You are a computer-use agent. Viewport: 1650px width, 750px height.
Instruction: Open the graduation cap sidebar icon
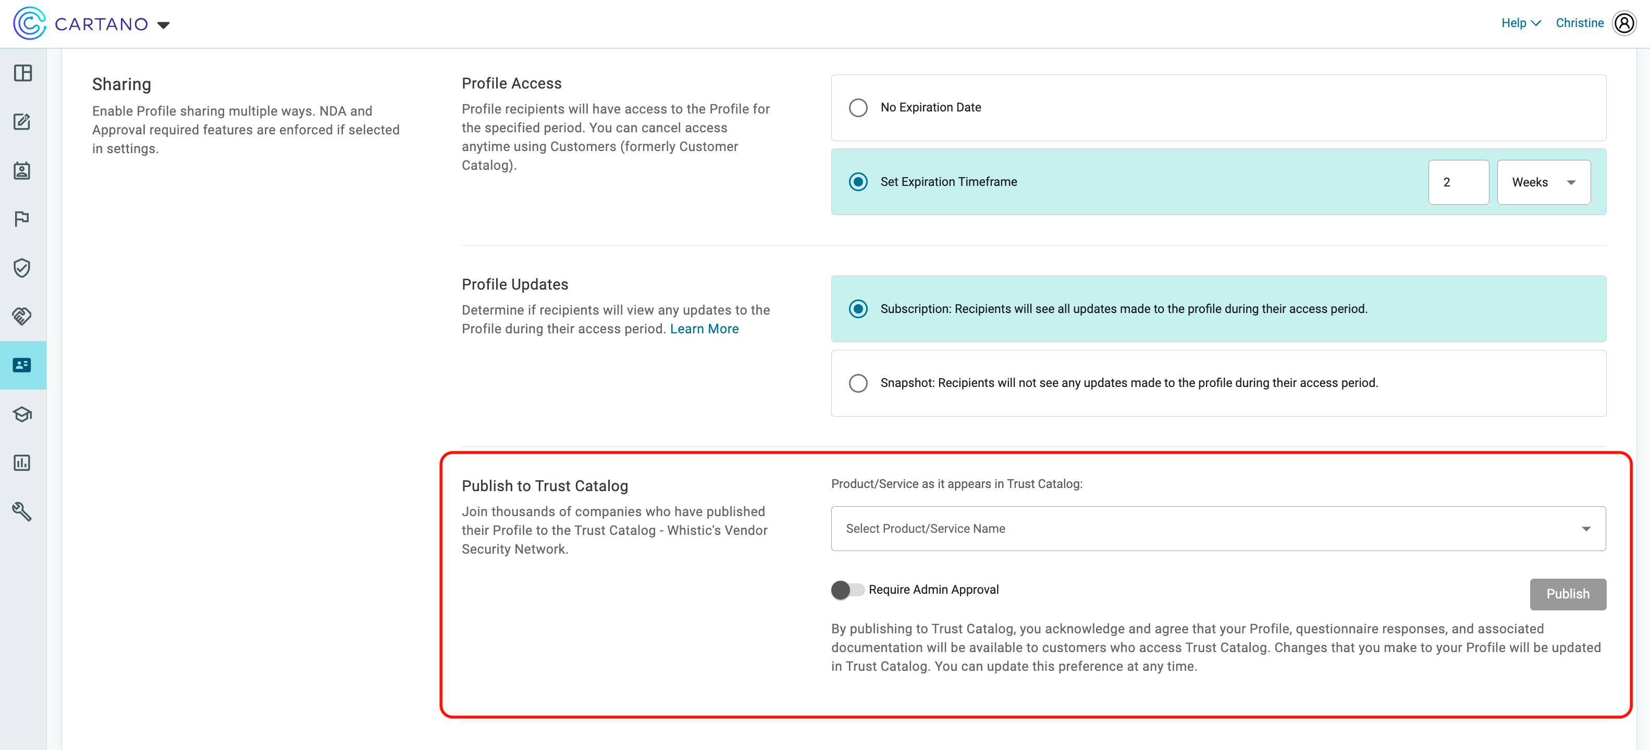pyautogui.click(x=22, y=414)
